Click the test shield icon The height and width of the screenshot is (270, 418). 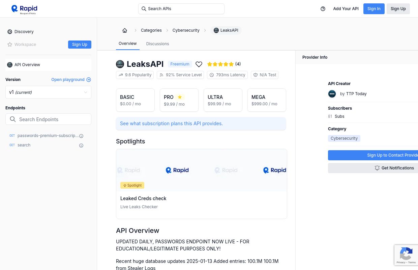[256, 75]
